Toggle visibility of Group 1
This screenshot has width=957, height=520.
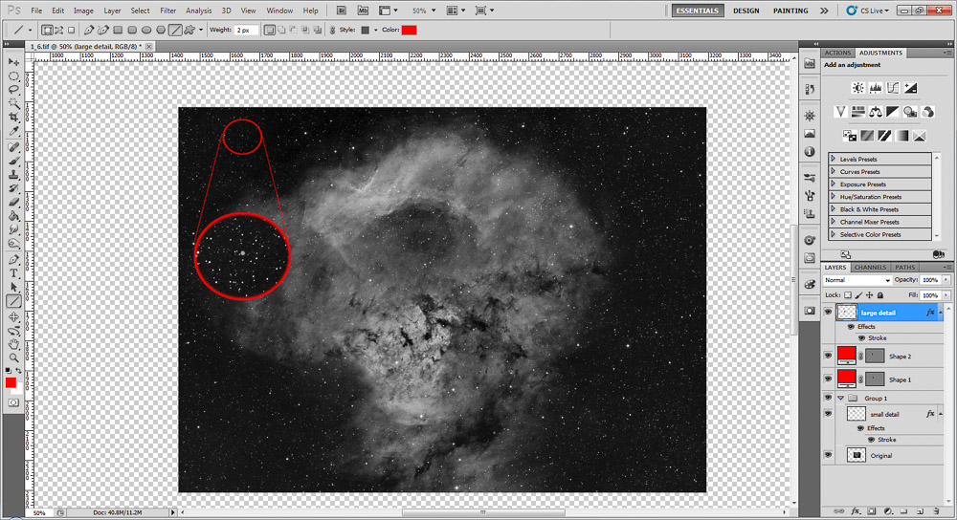[x=828, y=398]
